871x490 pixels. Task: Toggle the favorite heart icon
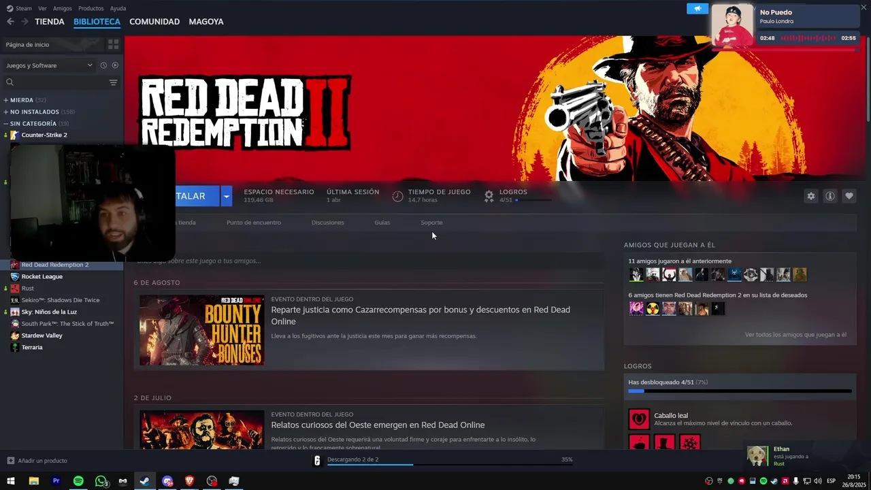coord(849,196)
